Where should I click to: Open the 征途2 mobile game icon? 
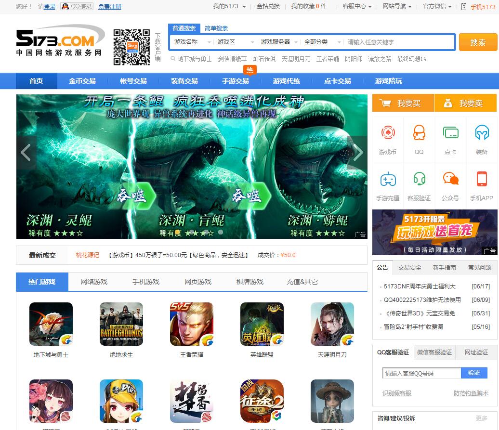pos(262,401)
